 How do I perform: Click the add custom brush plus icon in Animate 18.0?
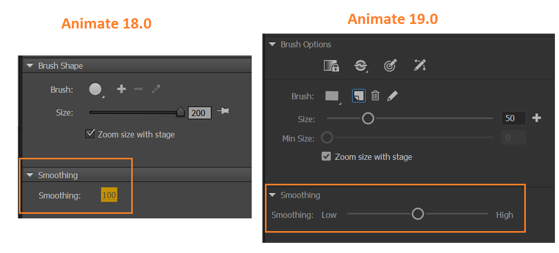[121, 89]
